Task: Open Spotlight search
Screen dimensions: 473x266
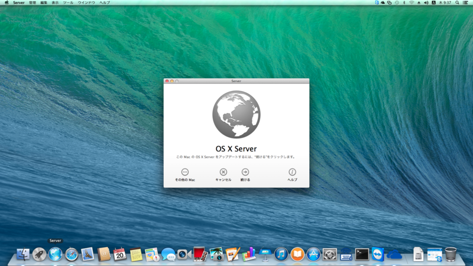Action: (x=457, y=2)
